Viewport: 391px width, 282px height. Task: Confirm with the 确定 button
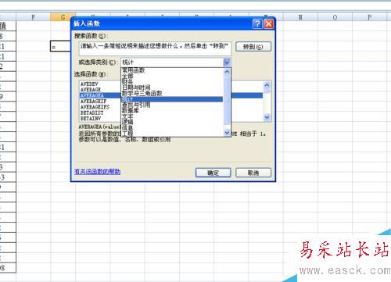pos(213,173)
